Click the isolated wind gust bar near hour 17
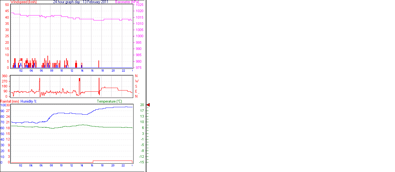This screenshot has width=395, height=172. pyautogui.click(x=98, y=64)
